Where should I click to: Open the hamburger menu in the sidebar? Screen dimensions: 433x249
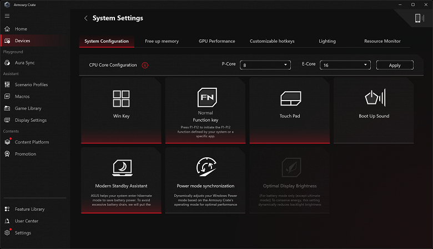pyautogui.click(x=7, y=16)
